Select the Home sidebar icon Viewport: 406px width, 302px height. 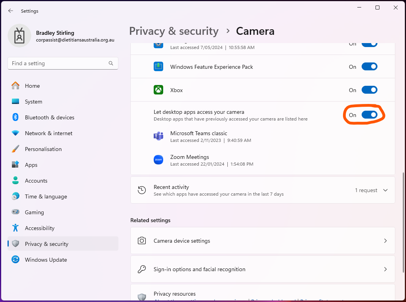click(x=15, y=86)
